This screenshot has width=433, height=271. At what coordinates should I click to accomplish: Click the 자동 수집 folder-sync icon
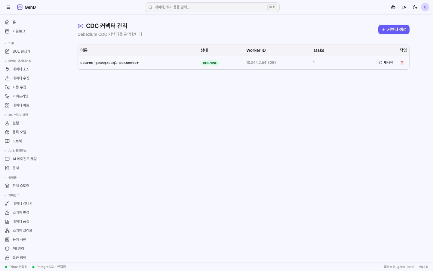coord(7,87)
